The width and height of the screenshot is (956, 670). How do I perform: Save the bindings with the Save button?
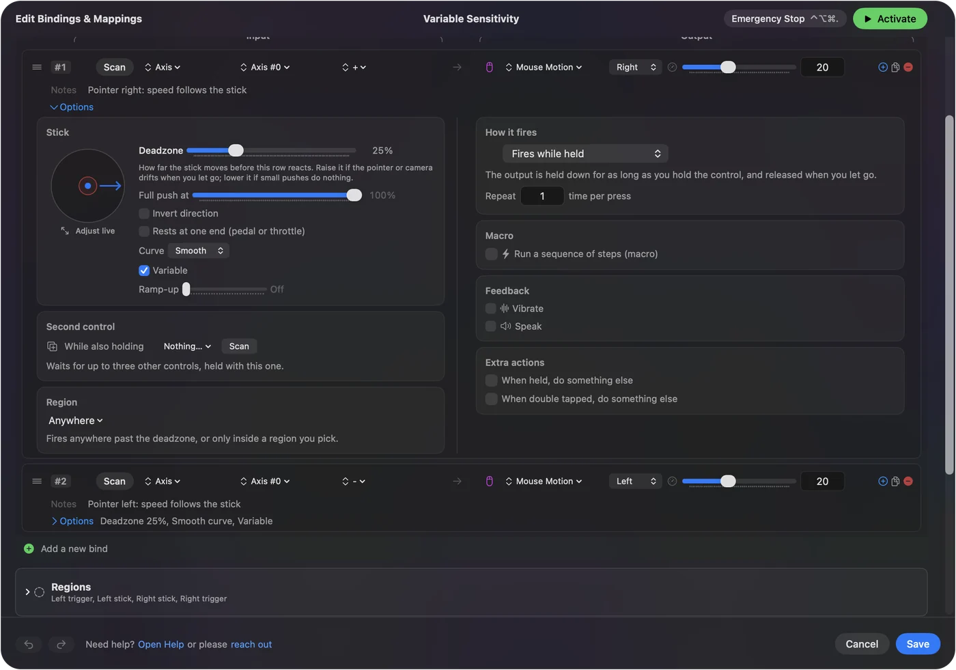(x=918, y=644)
